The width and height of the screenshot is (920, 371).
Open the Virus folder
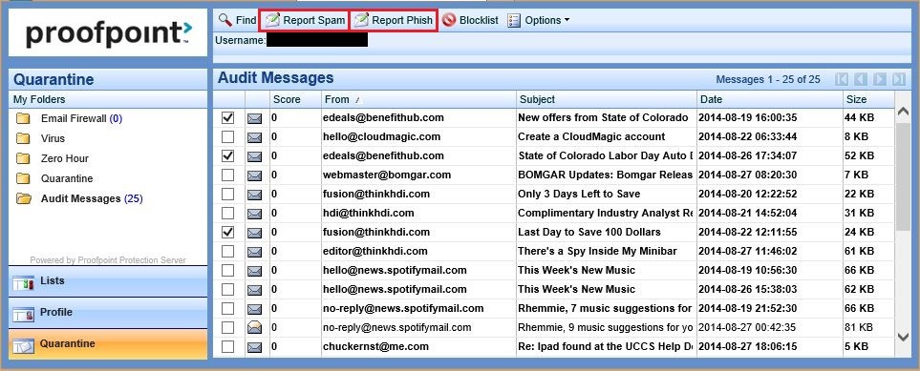point(53,138)
